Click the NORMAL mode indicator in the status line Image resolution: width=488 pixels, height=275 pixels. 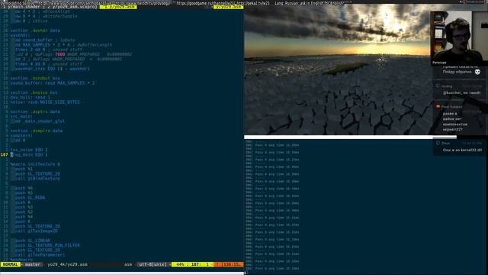(x=10, y=264)
